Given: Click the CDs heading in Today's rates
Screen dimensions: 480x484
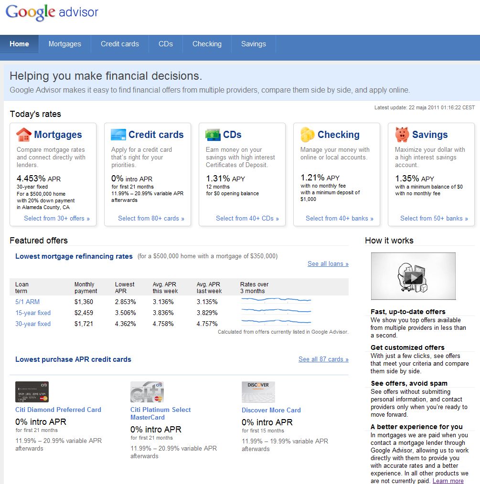Looking at the screenshot, I should (232, 135).
